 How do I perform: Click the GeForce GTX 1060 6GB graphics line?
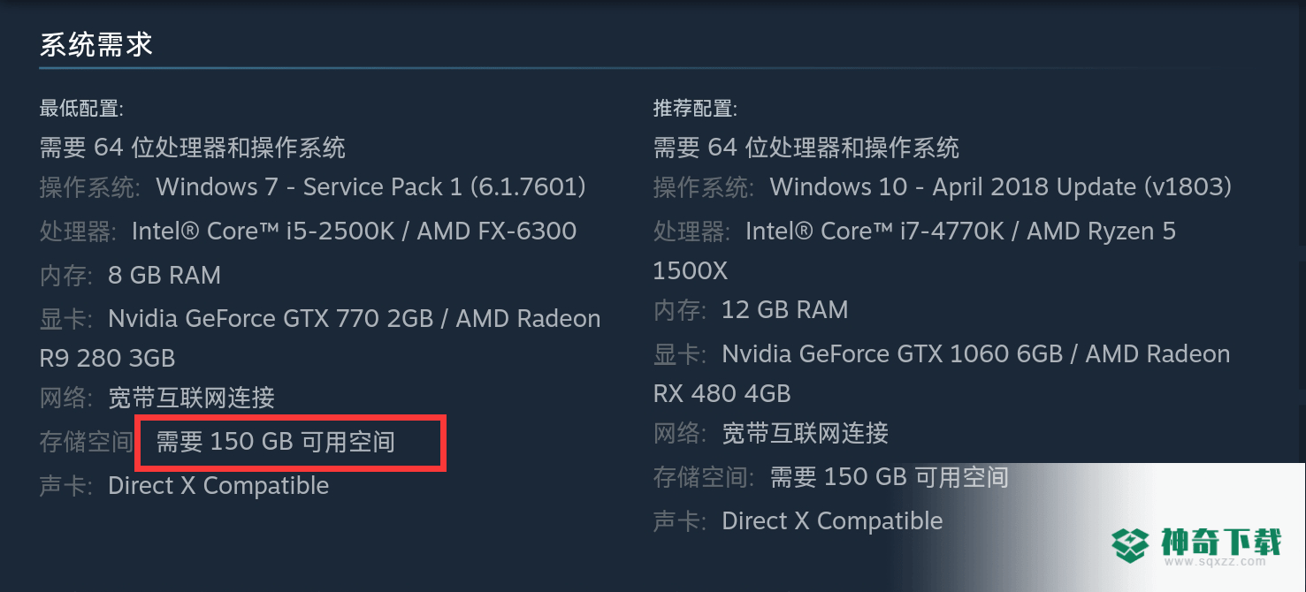tap(942, 373)
